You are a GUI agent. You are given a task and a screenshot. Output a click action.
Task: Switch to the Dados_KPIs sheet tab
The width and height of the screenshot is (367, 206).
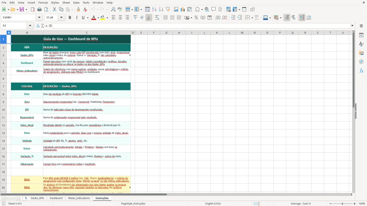(x=37, y=198)
